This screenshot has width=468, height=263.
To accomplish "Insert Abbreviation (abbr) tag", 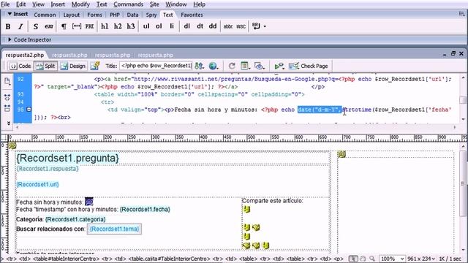I will click(x=228, y=26).
